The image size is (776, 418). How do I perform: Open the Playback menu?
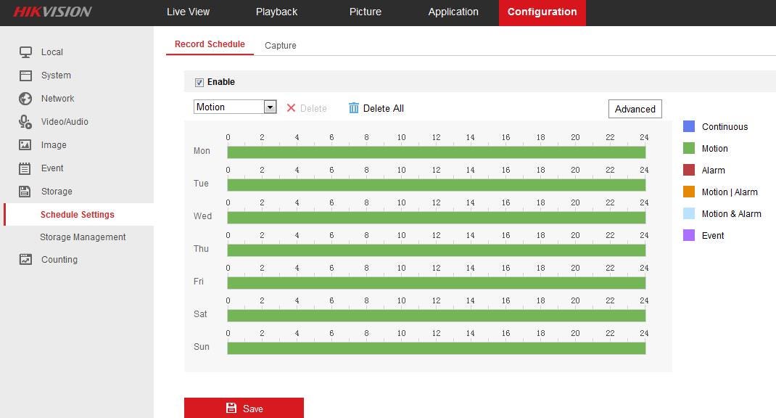click(x=276, y=12)
